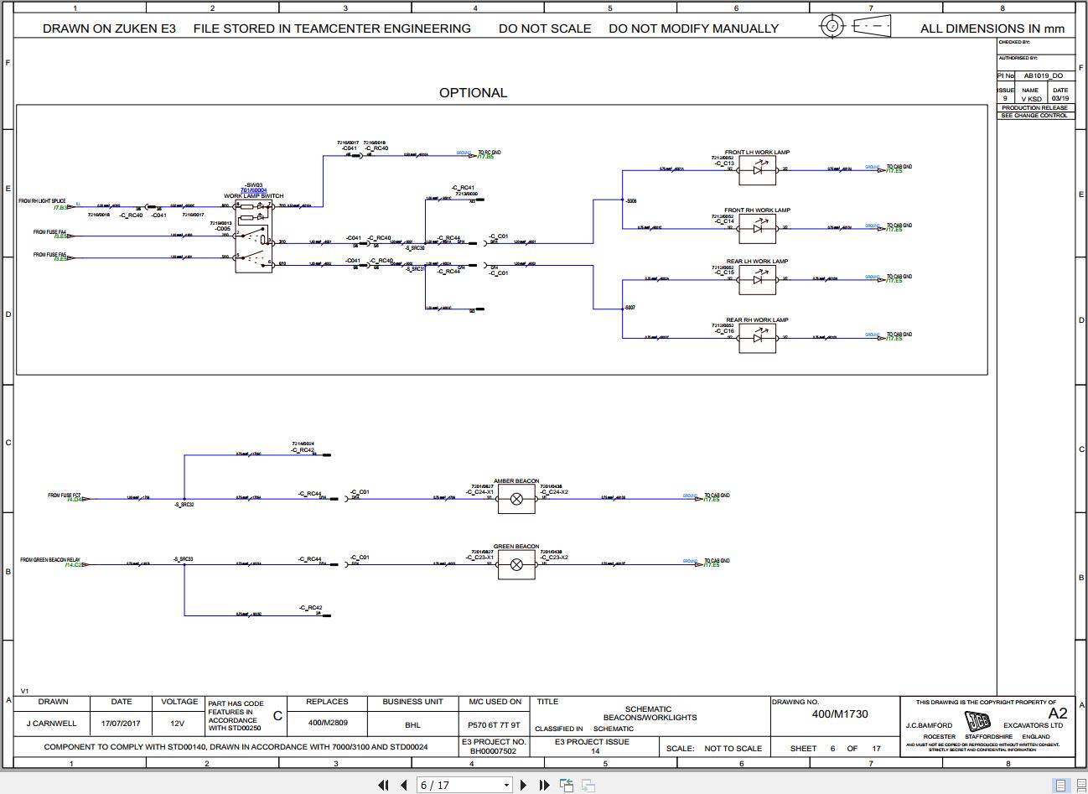The image size is (1088, 794).
Task: Click the 12V voltage cell
Action: (178, 724)
